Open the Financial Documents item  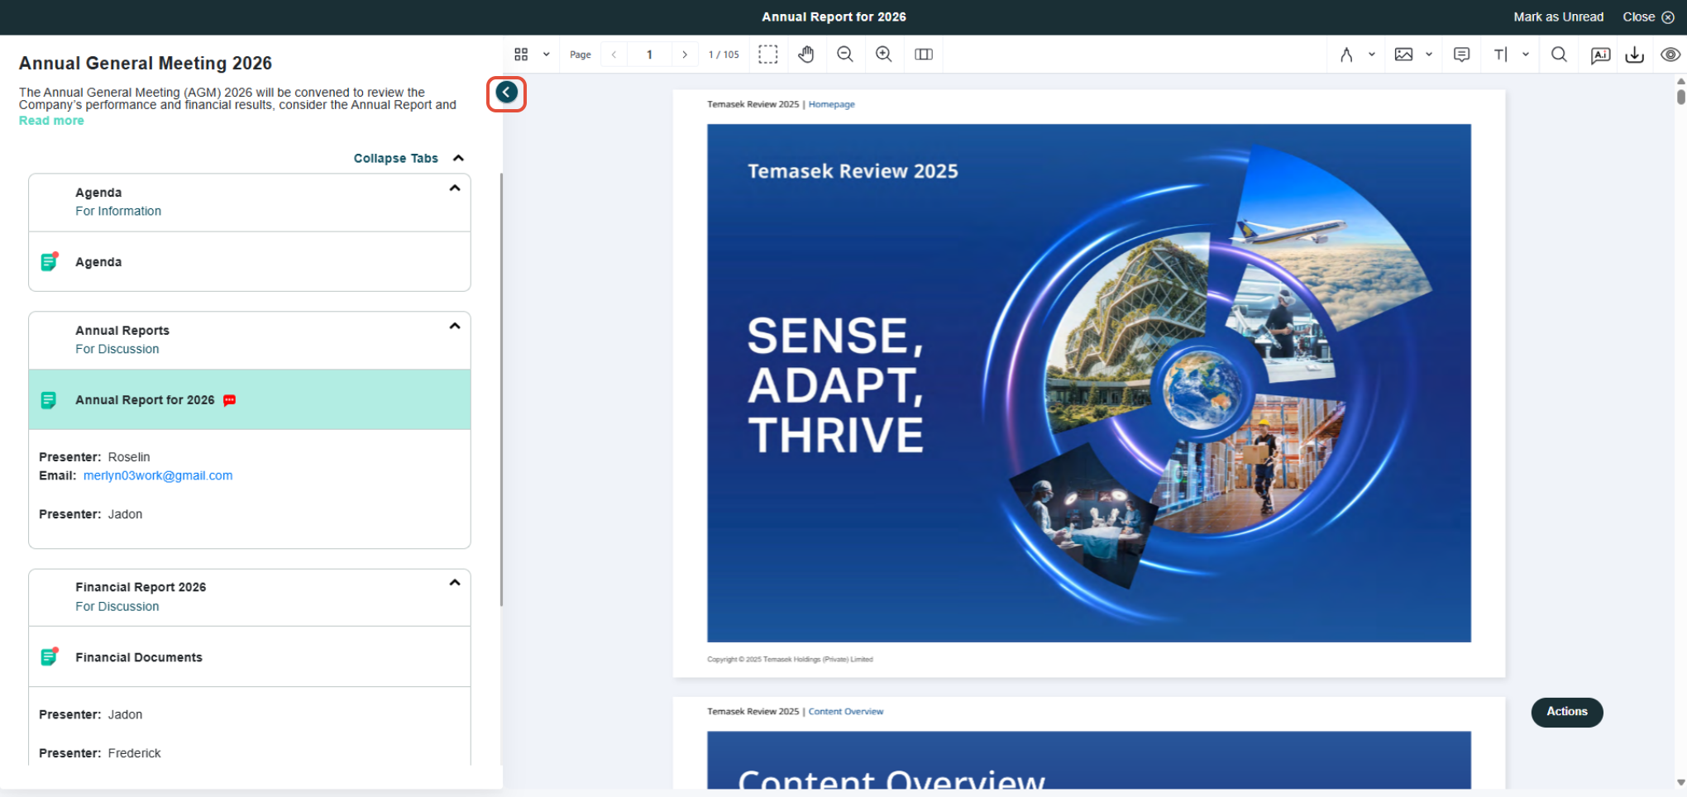pos(250,657)
